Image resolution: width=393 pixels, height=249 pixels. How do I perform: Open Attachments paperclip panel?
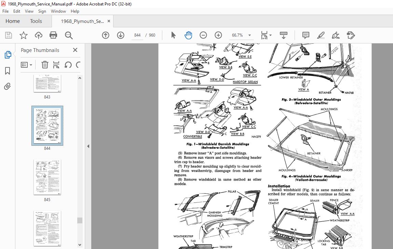pyautogui.click(x=8, y=87)
